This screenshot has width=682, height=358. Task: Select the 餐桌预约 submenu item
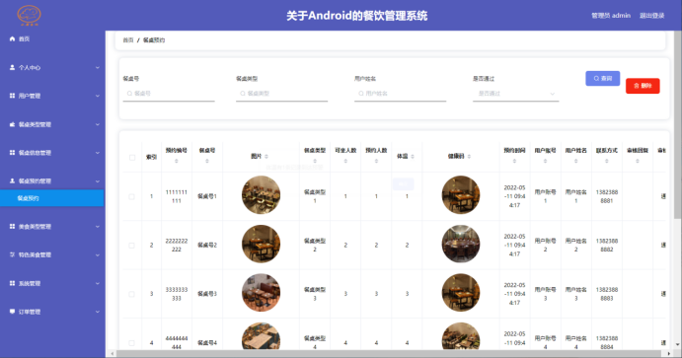52,198
